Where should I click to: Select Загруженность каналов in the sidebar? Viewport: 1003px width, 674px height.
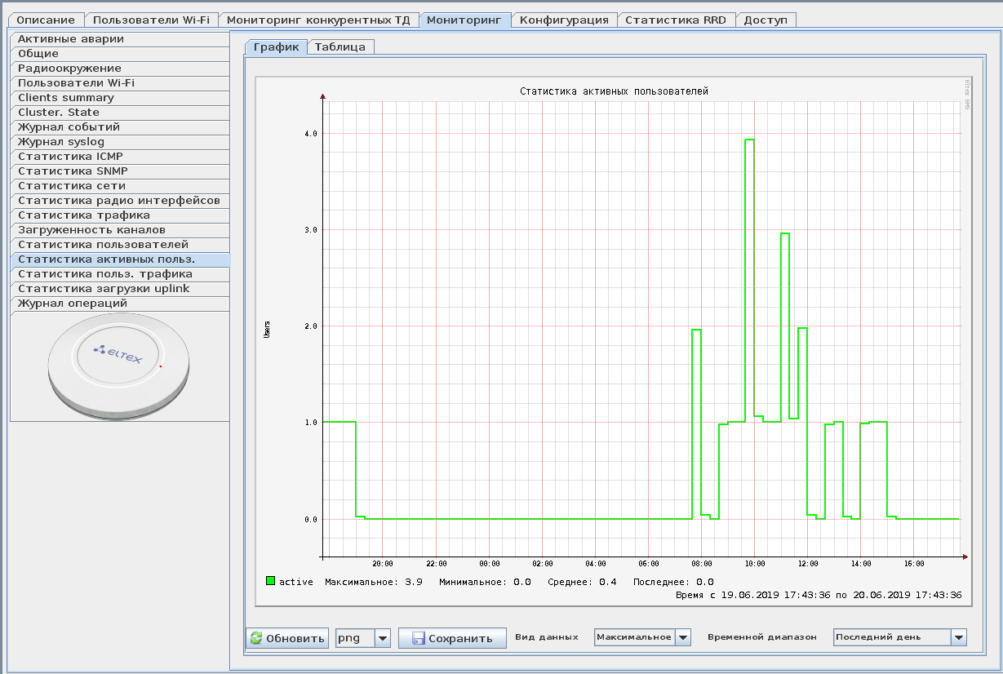[x=91, y=230]
